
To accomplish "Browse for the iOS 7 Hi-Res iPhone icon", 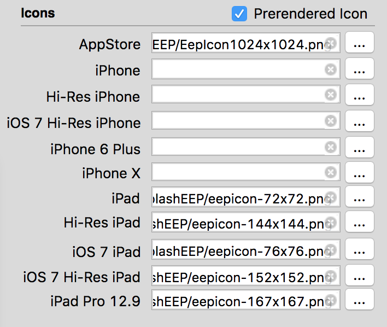I will pos(359,121).
